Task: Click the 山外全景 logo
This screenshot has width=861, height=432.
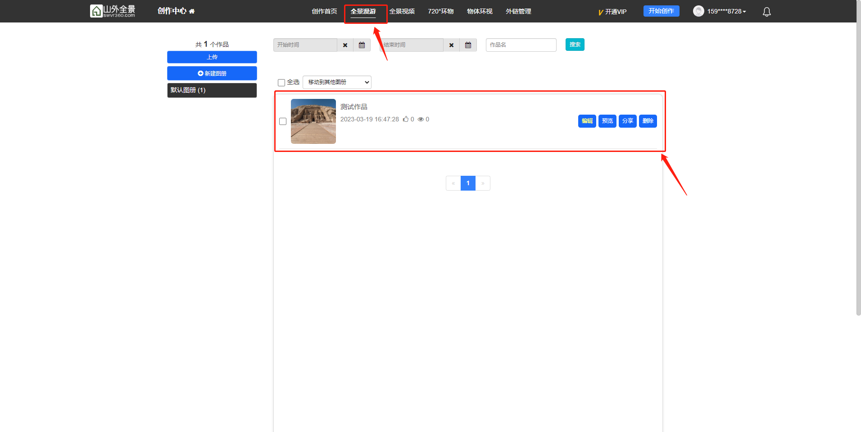Action: (x=113, y=11)
